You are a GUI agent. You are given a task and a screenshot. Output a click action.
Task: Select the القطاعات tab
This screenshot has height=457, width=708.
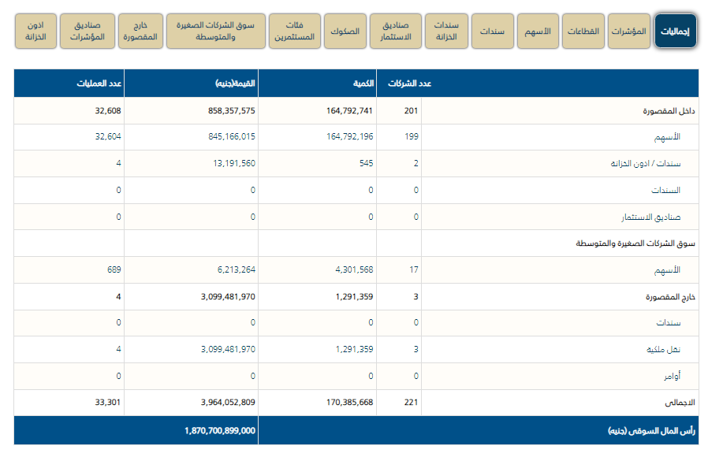pyautogui.click(x=584, y=31)
